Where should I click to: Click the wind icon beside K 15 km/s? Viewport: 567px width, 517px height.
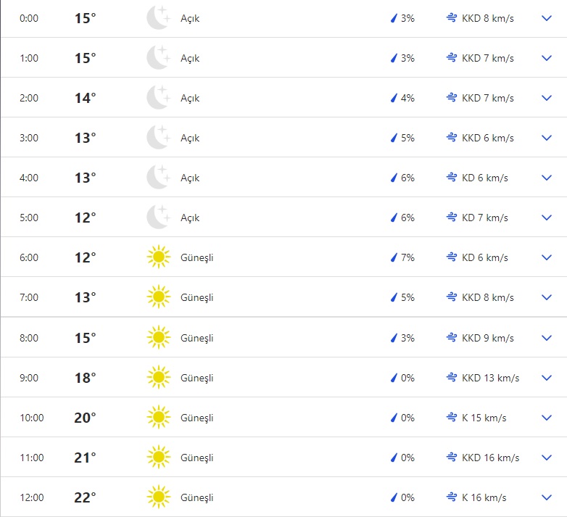coord(451,418)
